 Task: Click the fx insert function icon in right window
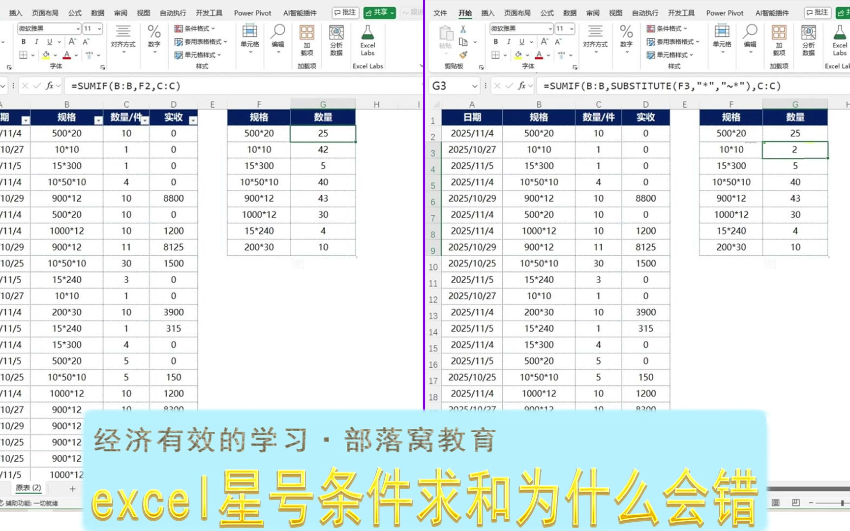522,86
